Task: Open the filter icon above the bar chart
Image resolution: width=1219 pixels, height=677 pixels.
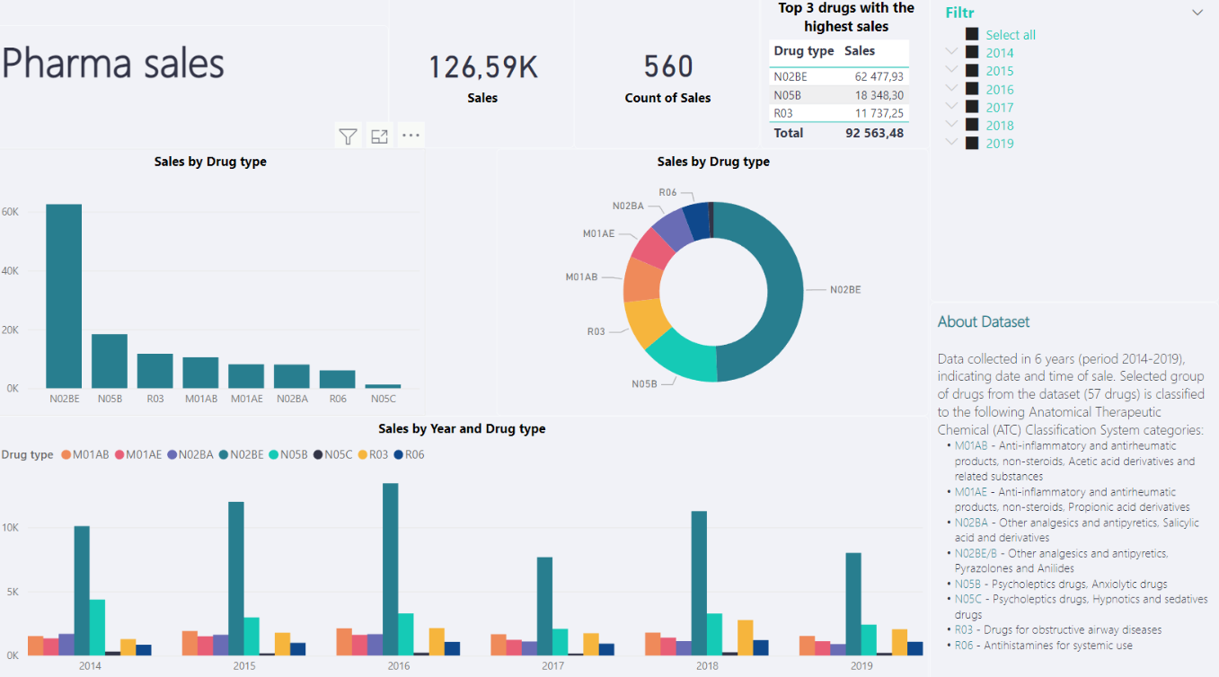Action: click(x=348, y=135)
